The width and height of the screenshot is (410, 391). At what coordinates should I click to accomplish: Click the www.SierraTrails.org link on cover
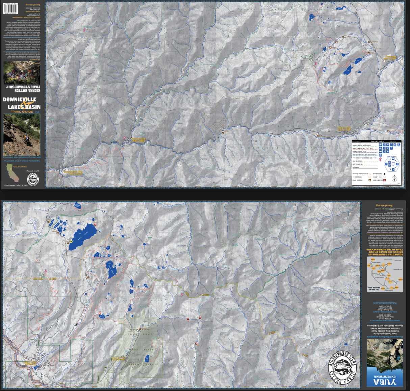[16, 186]
